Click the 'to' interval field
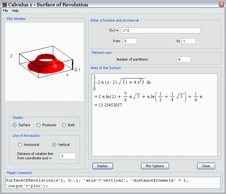226x194 pixels. pyautogui.click(x=188, y=41)
